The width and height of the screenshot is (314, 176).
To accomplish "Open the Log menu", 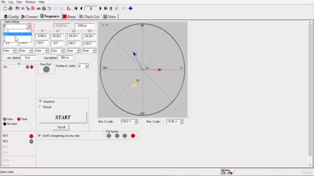I will click(11, 2).
